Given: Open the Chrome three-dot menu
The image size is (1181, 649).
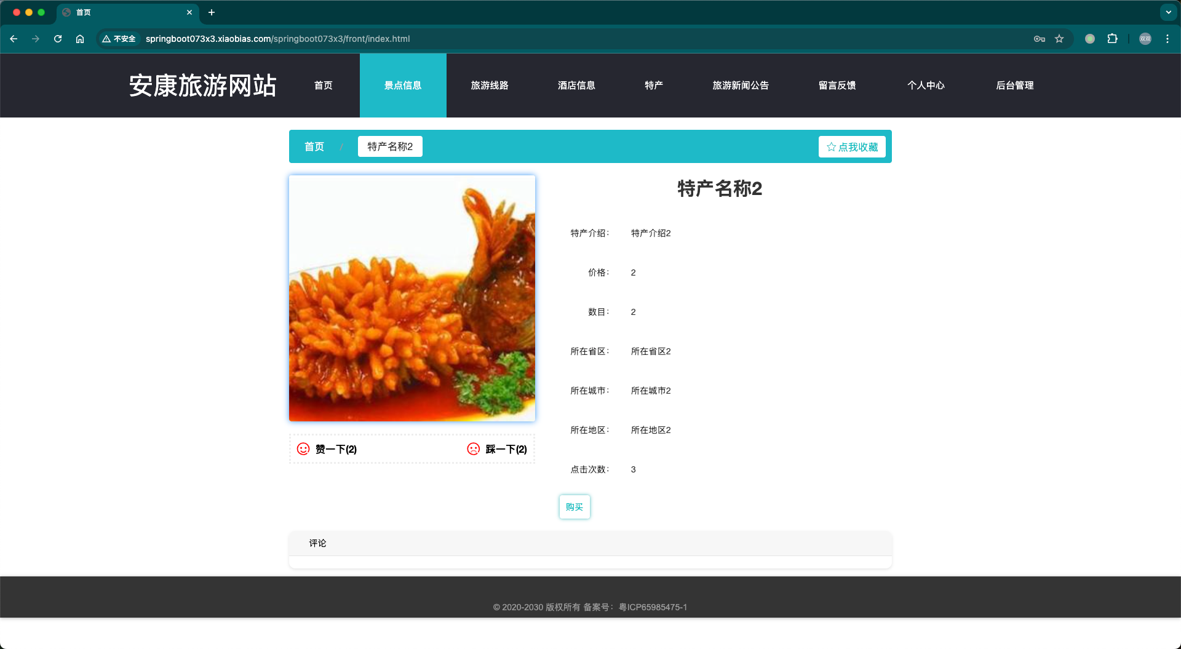Looking at the screenshot, I should (1167, 39).
